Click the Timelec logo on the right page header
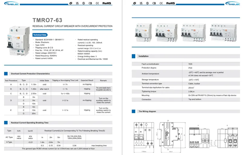Screen dimensions: 242x155 click(x=233, y=3)
